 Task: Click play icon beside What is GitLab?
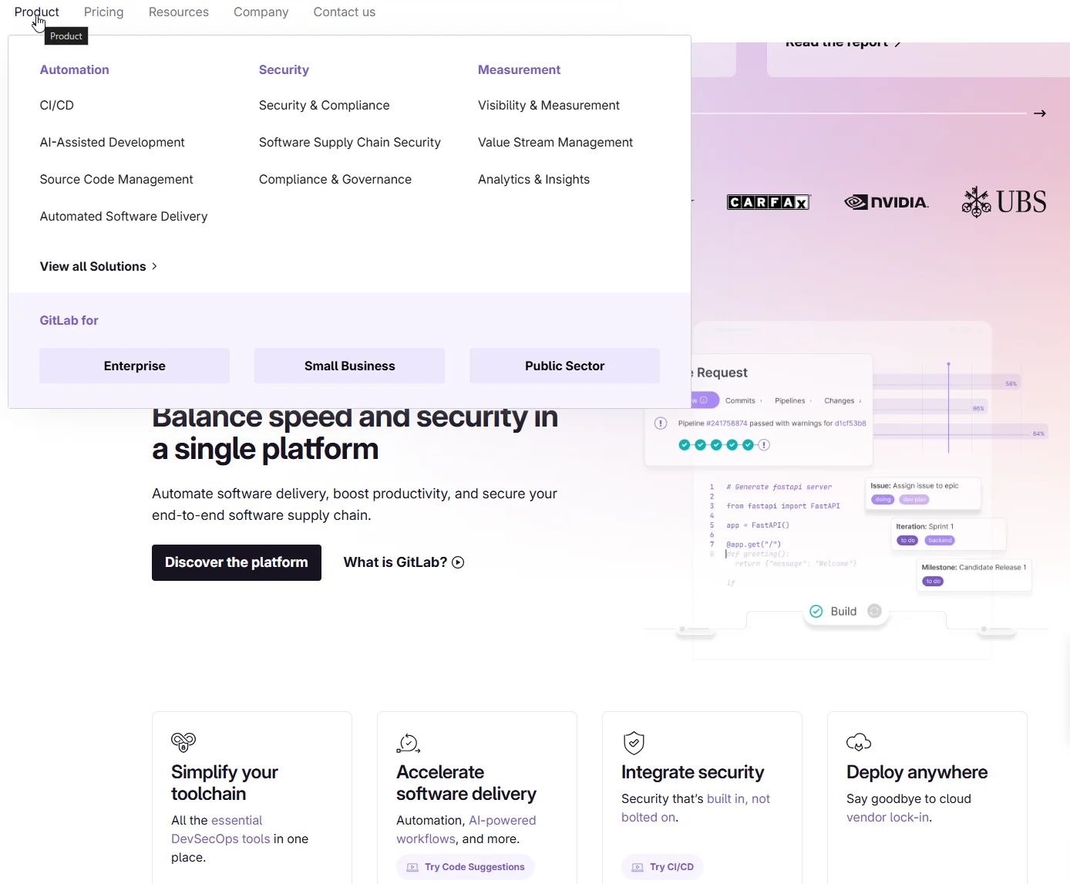[x=458, y=562]
